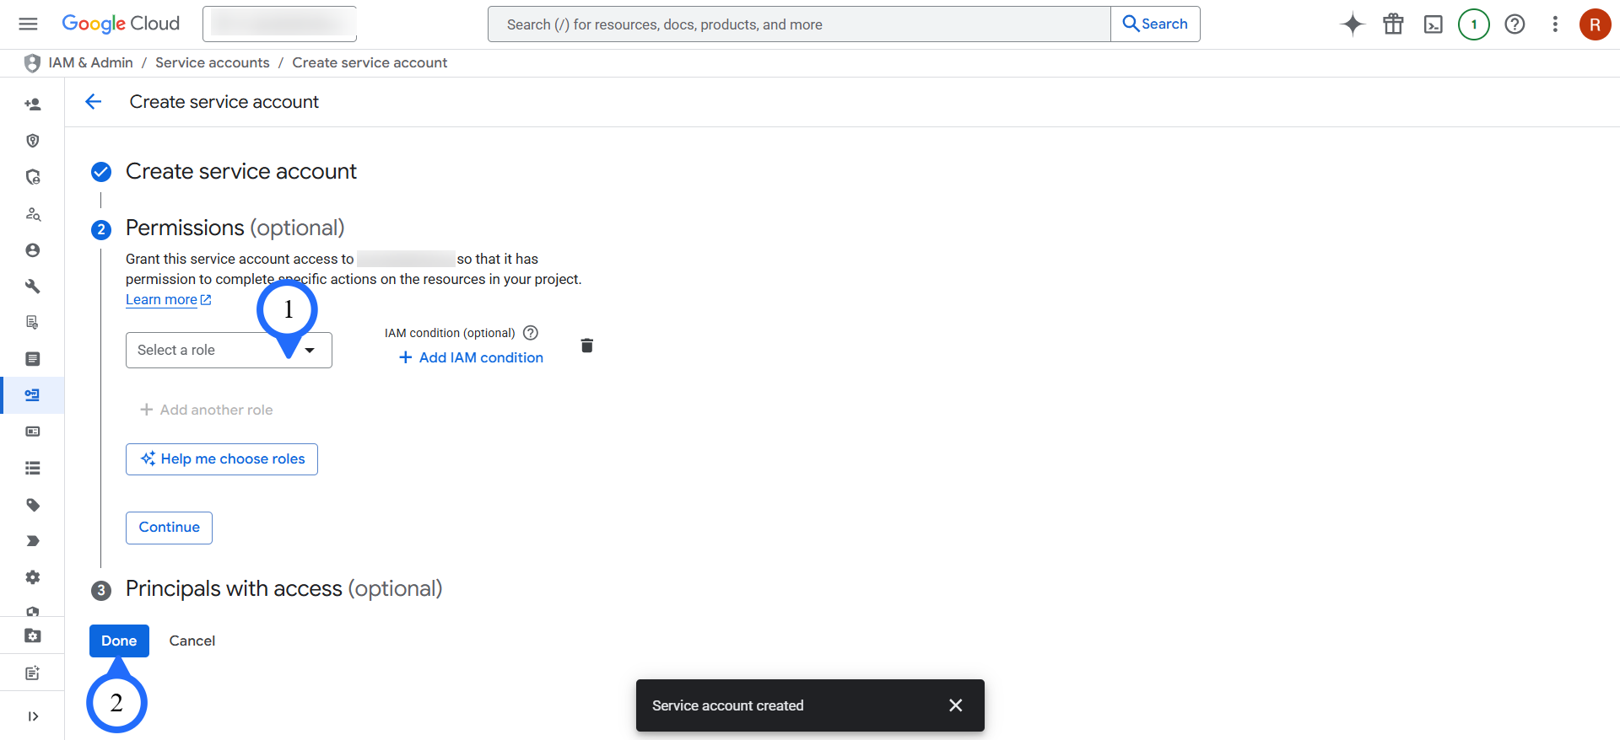The image size is (1620, 740).
Task: Open the three-dot settings menu
Action: click(1555, 24)
